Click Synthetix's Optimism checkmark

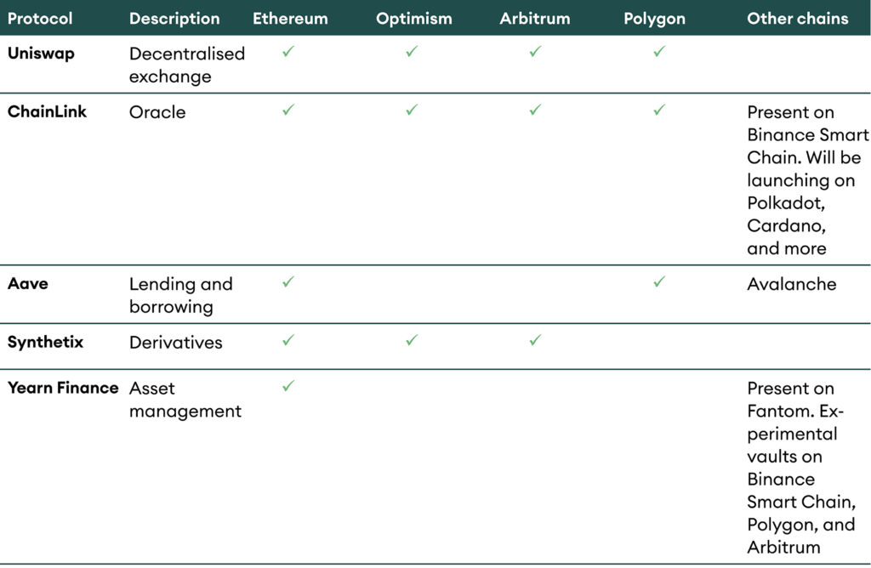[x=412, y=340]
